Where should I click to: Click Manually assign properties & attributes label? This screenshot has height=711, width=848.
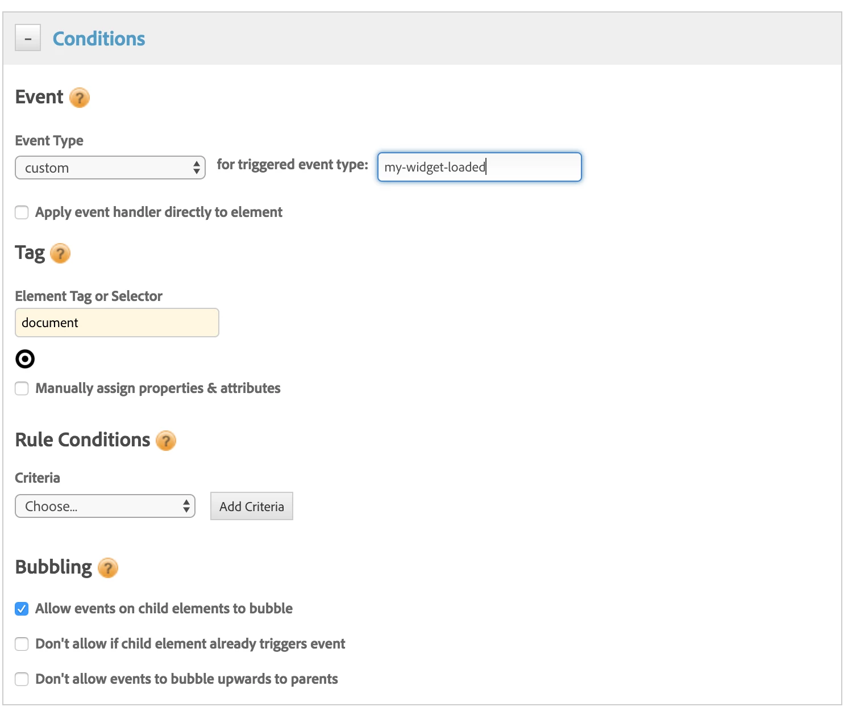(158, 388)
